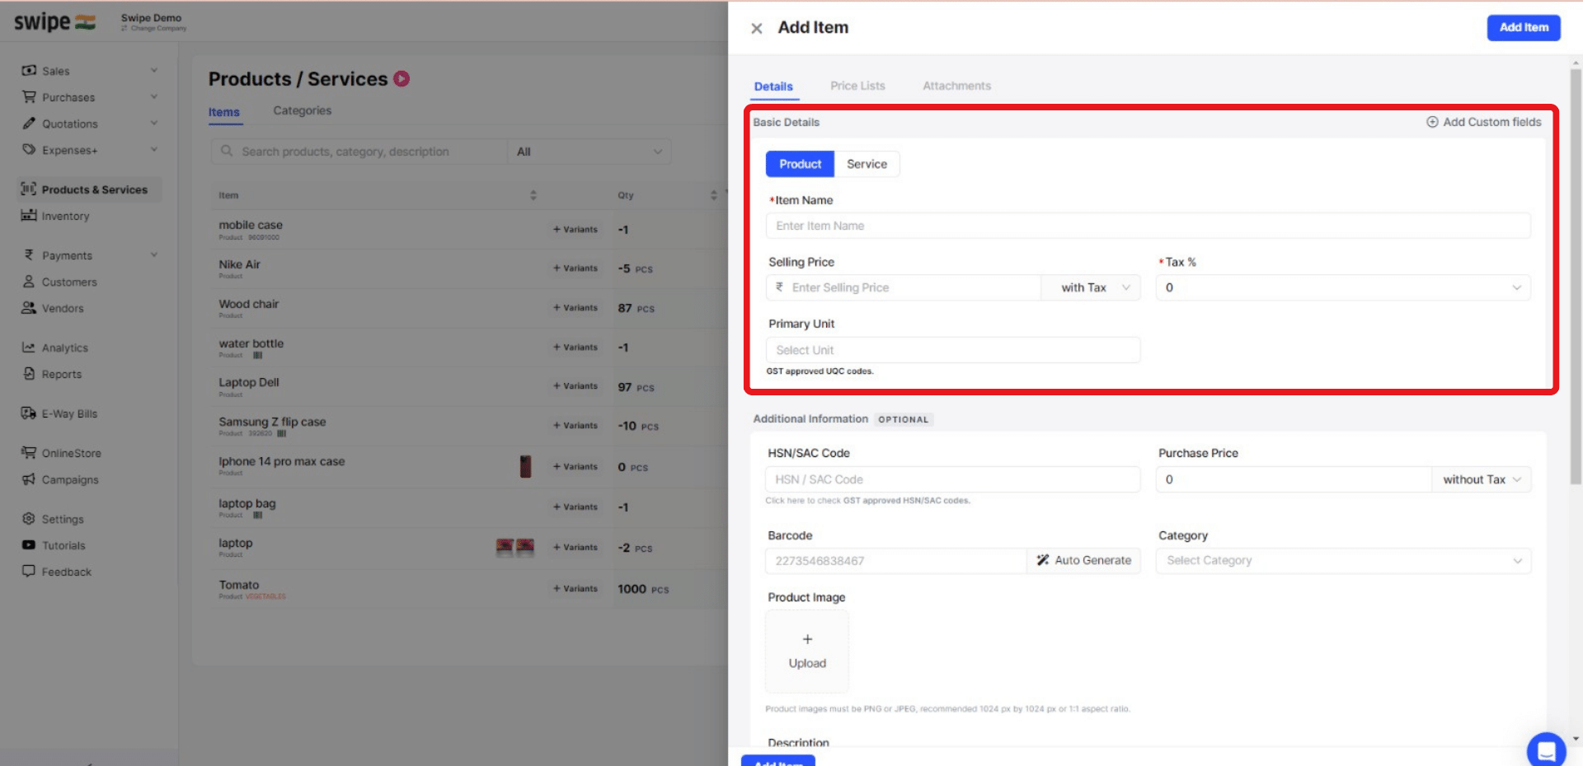This screenshot has width=1583, height=766.
Task: Click the Add Item button
Action: click(x=1523, y=27)
